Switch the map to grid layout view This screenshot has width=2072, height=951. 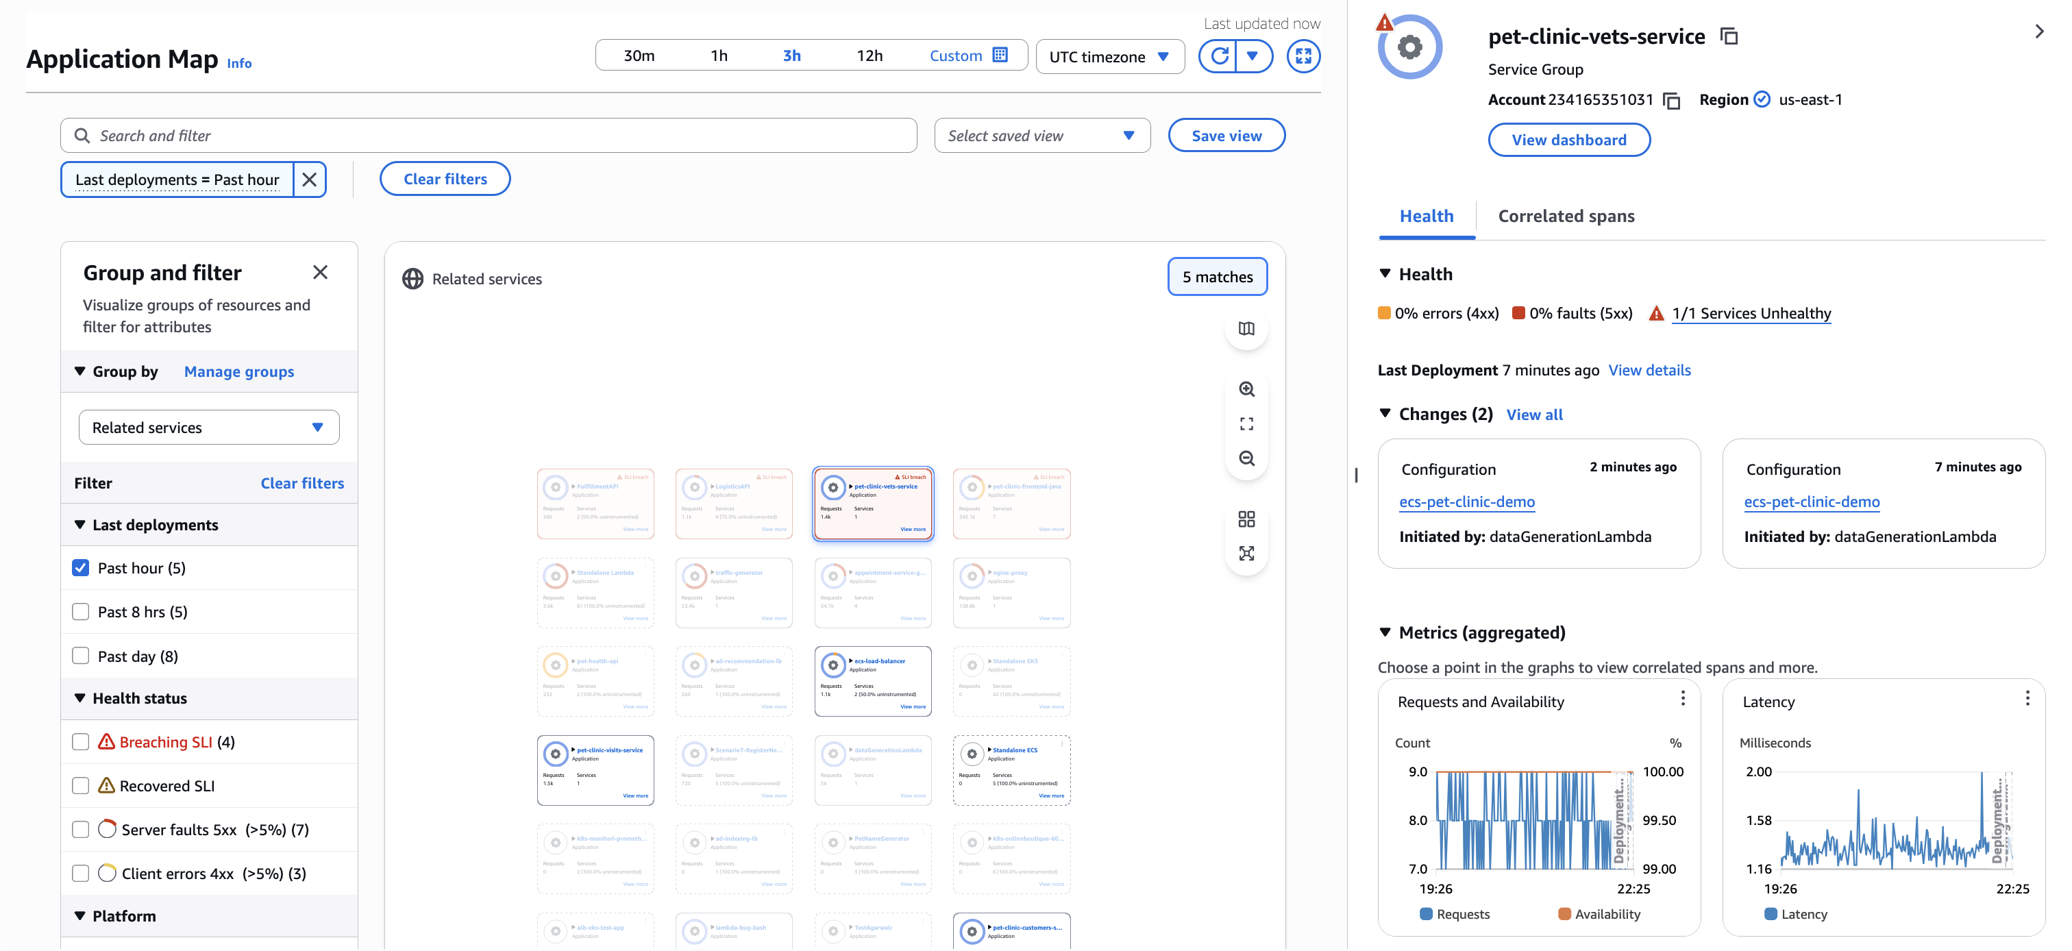(x=1247, y=519)
